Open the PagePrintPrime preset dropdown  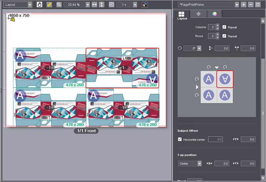(236, 5)
